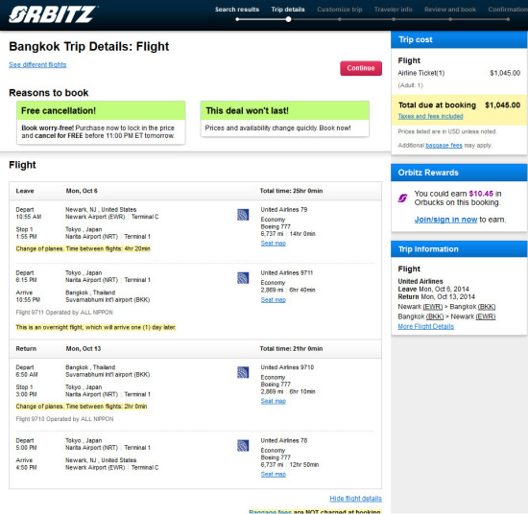Image resolution: width=528 pixels, height=514 pixels.
Task: Click Trip Information panel header
Action: coord(459,249)
